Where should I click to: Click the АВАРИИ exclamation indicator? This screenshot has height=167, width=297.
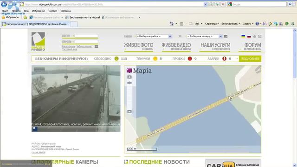(225, 59)
